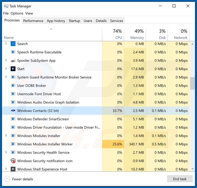Expand the Windows Modules Installer group
The width and height of the screenshot is (197, 188).
(6, 135)
